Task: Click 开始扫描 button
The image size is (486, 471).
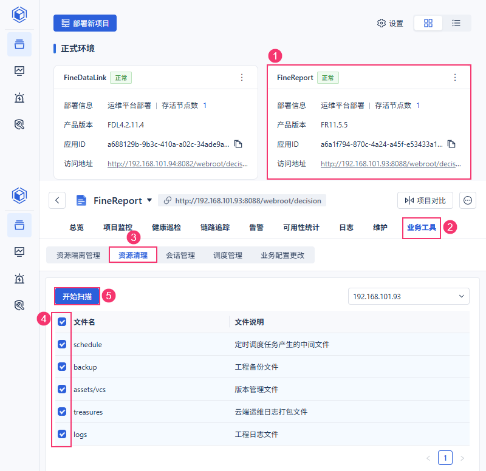Action: point(77,296)
